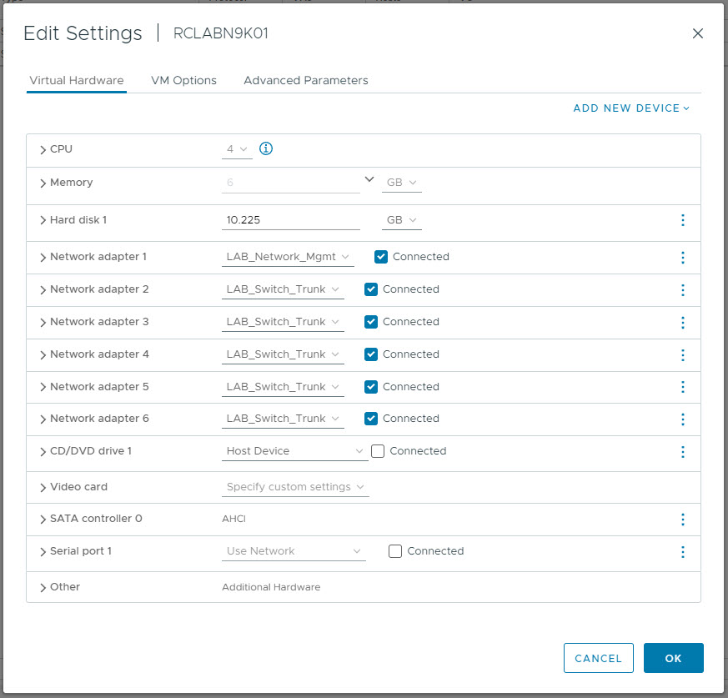
Task: Check Connected for CD/DVD drive 1
Action: point(378,451)
